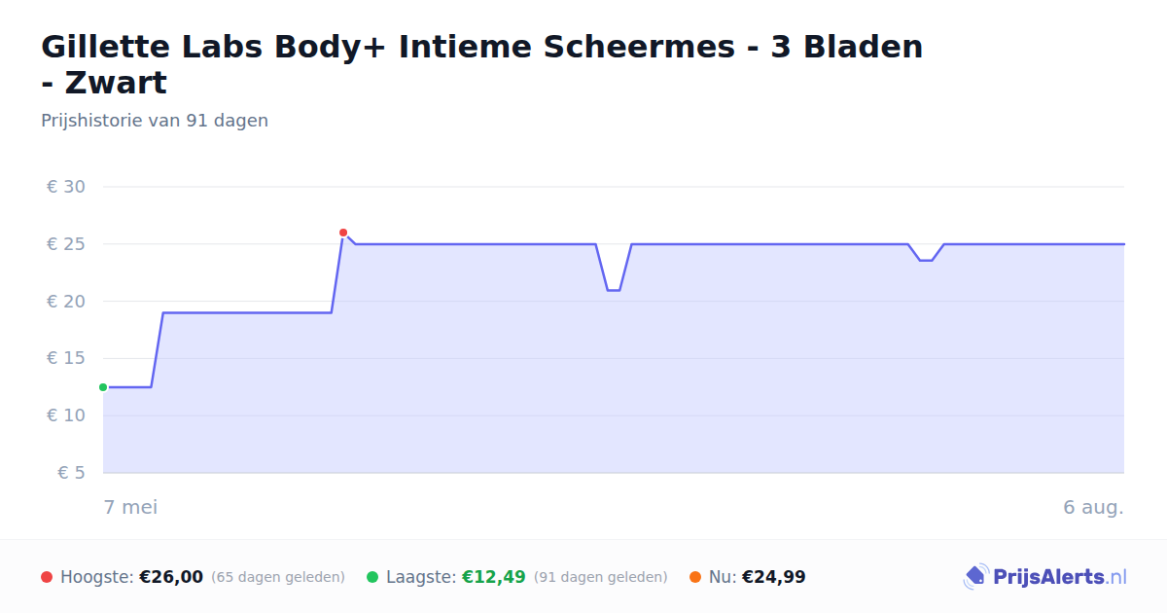The height and width of the screenshot is (613, 1167).
Task: Click the lowest price €12,49 value
Action: pyautogui.click(x=494, y=577)
